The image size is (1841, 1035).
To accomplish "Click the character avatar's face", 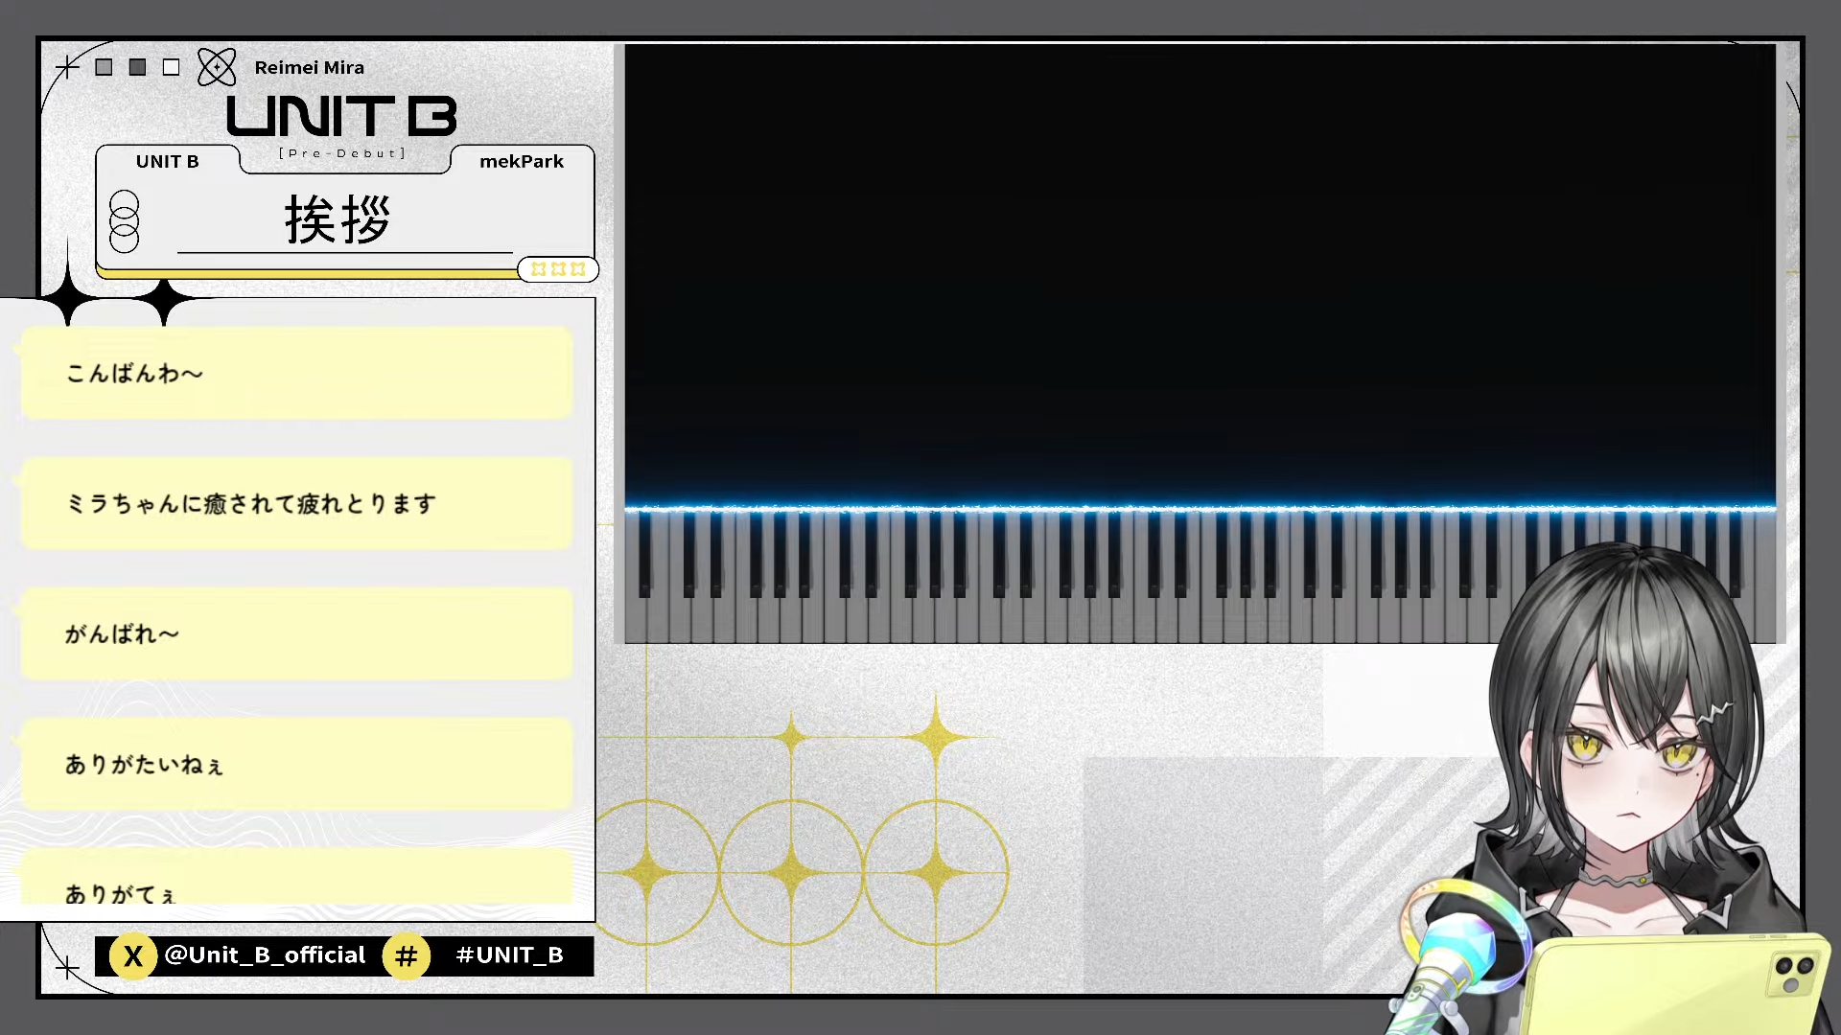I will coord(1630,767).
